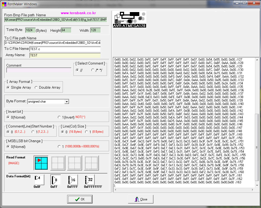Enable Invert bit option 1(Invert)

click(x=59, y=117)
